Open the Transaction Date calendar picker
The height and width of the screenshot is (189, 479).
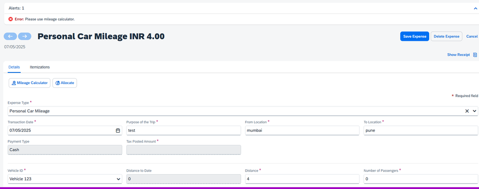click(118, 130)
